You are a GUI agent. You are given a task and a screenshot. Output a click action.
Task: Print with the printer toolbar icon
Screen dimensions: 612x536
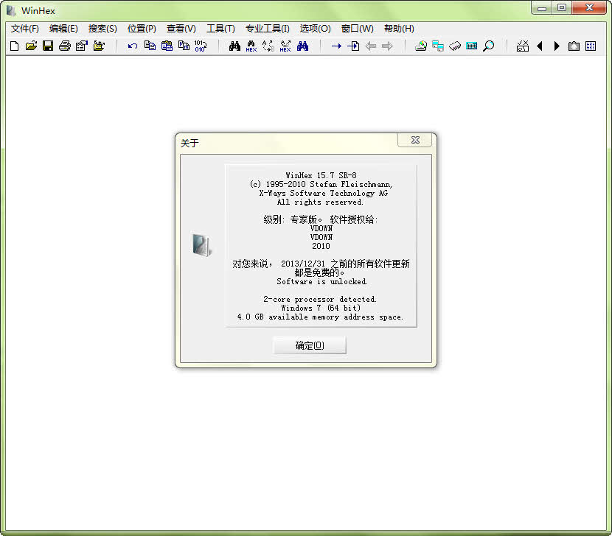pyautogui.click(x=65, y=46)
